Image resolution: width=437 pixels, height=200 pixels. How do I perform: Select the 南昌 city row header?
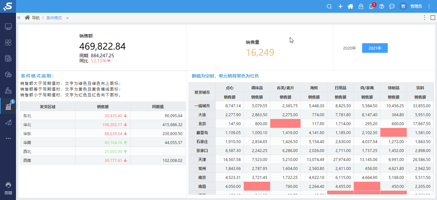coord(202,186)
